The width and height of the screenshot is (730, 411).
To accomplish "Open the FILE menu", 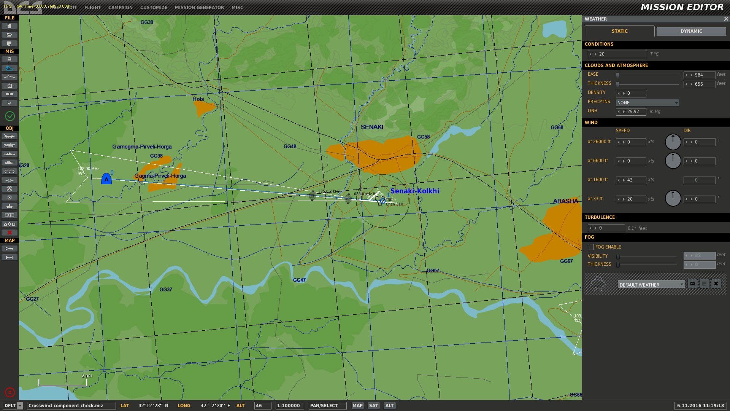I will 54,8.
